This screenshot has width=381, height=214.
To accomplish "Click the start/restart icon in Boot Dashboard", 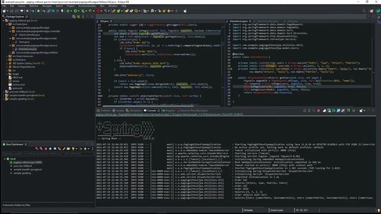I will 36,149.
